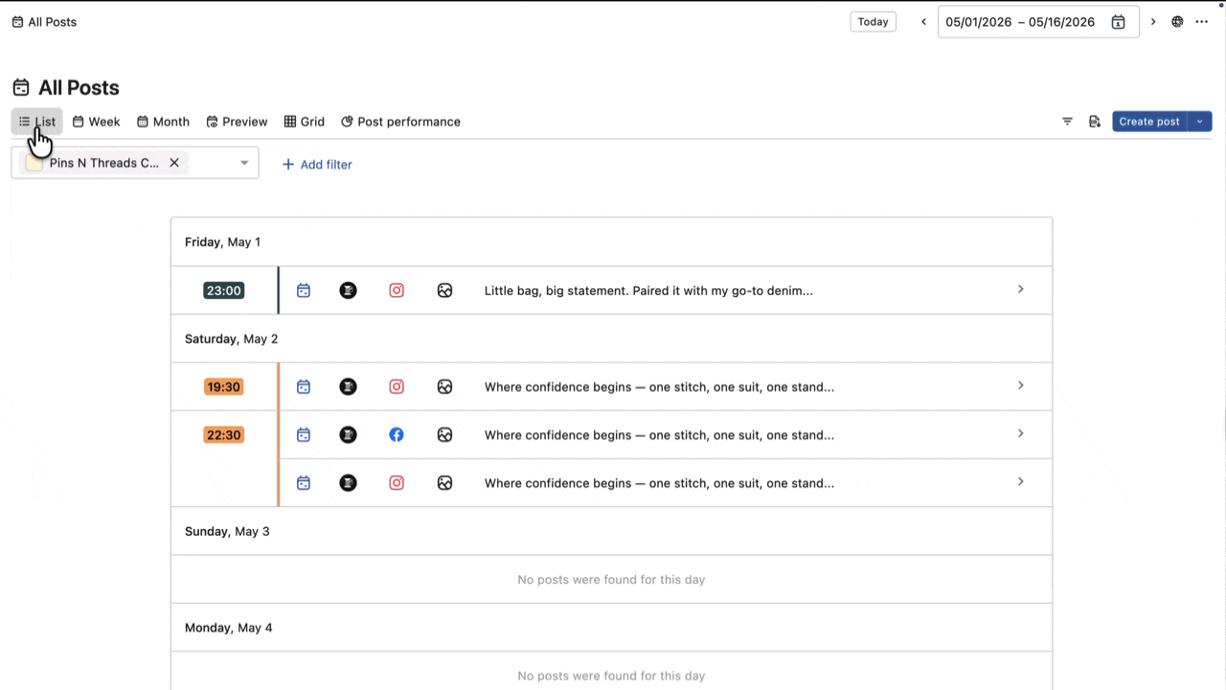Viewport: 1226px width, 690px height.
Task: Click the export document icon beside Create post
Action: [1094, 122]
